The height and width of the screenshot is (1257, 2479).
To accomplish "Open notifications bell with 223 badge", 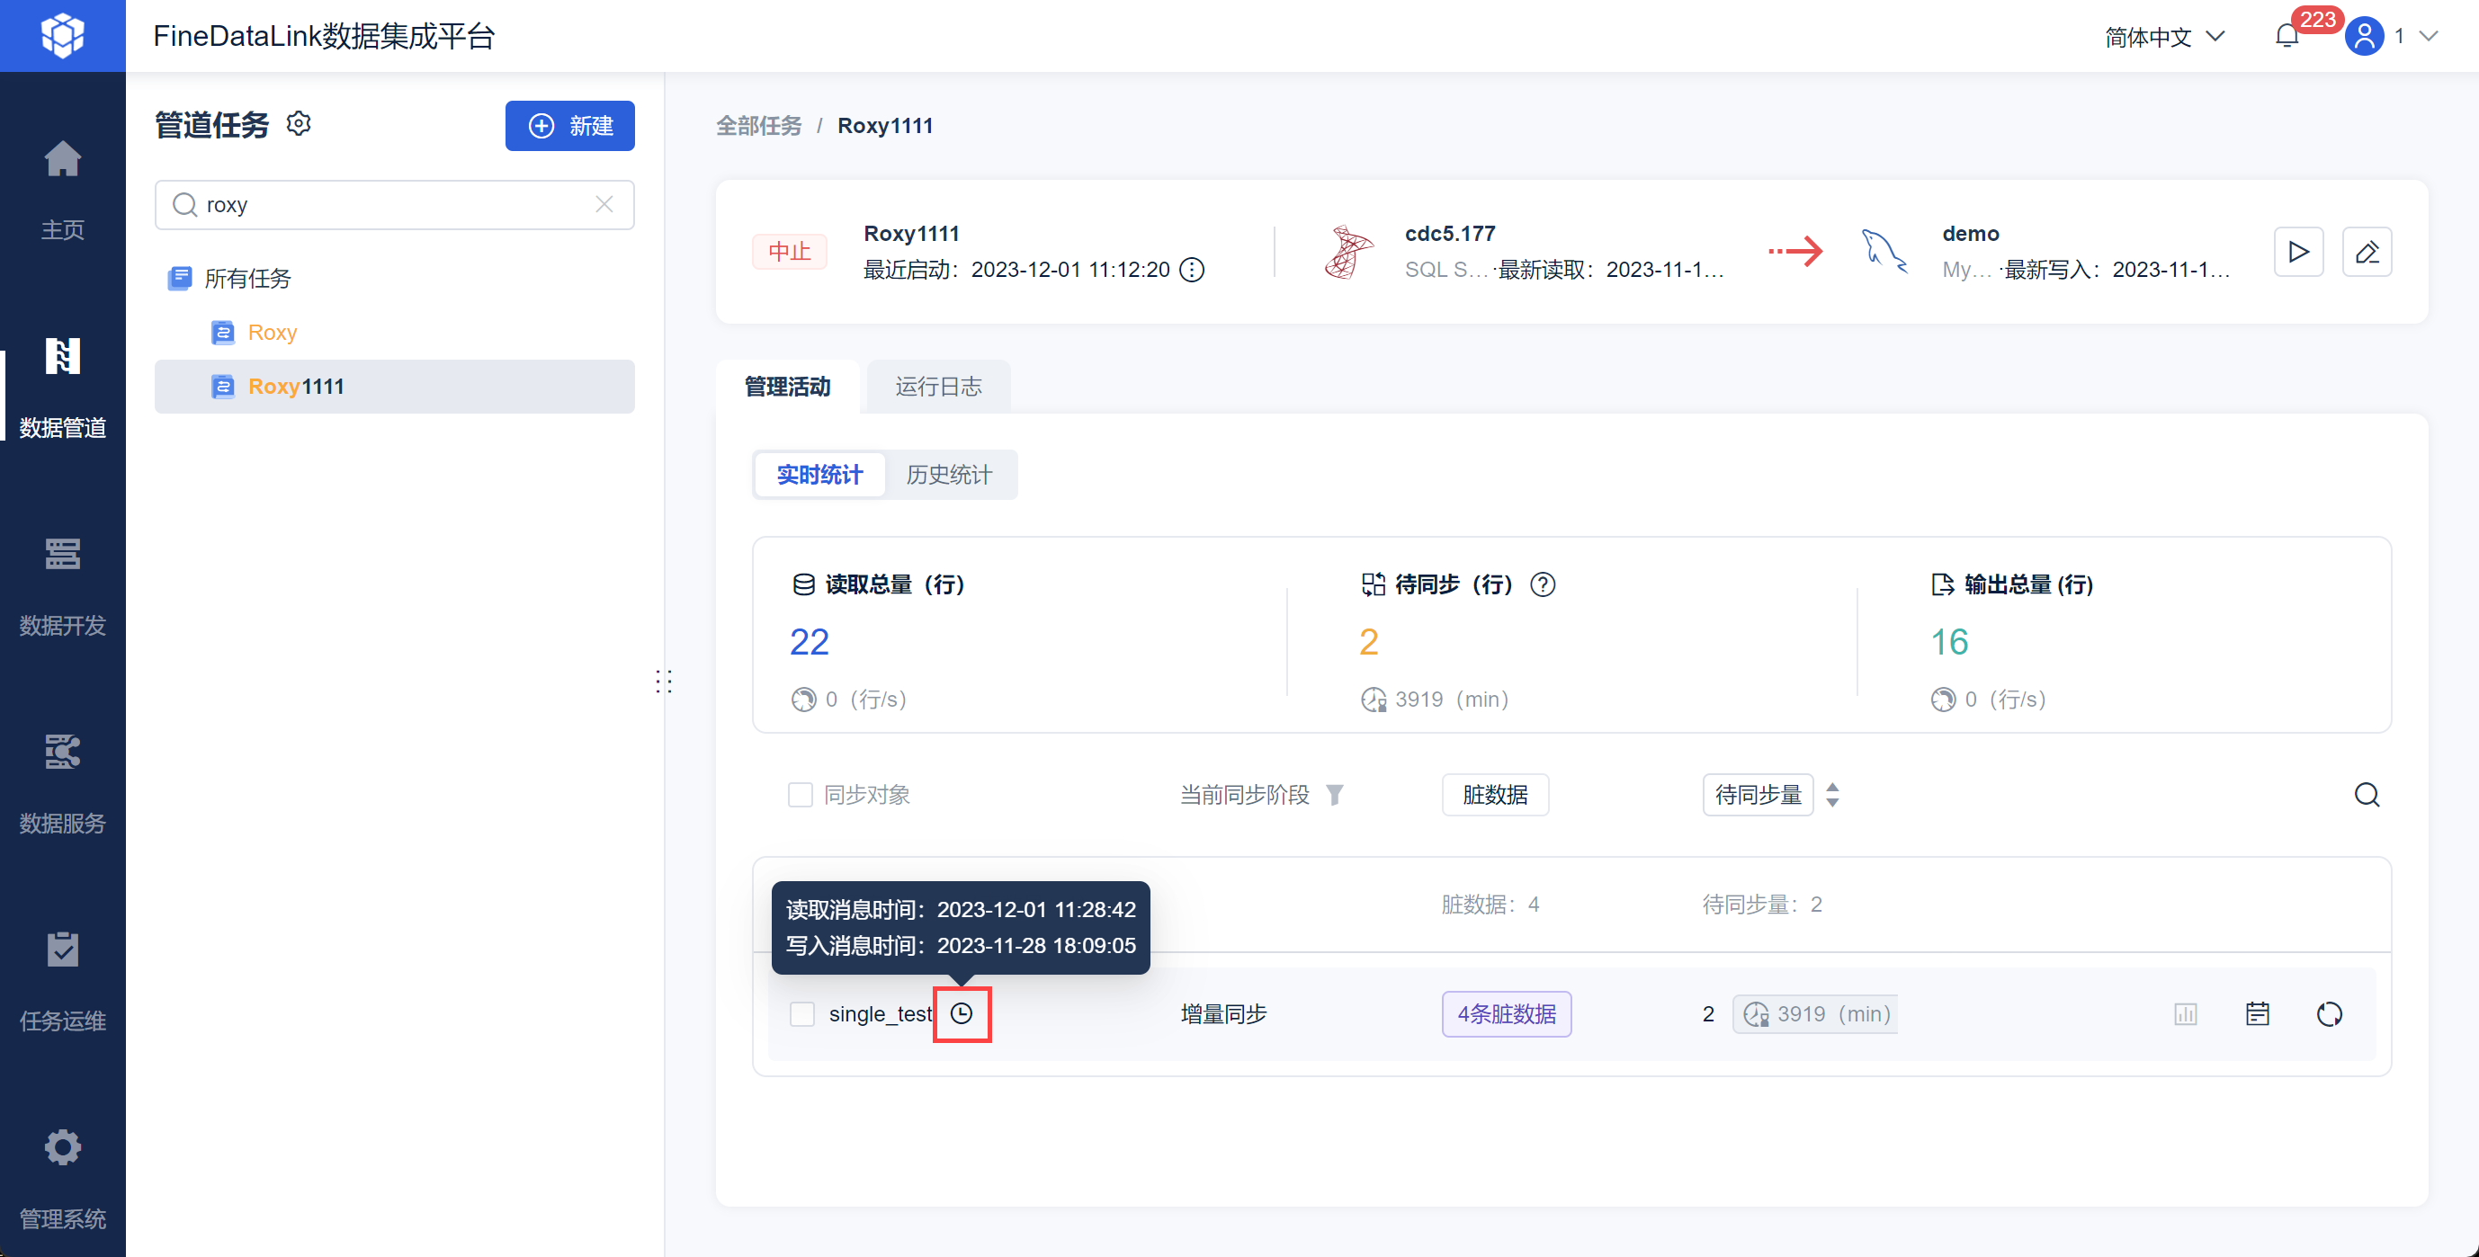I will tap(2287, 37).
